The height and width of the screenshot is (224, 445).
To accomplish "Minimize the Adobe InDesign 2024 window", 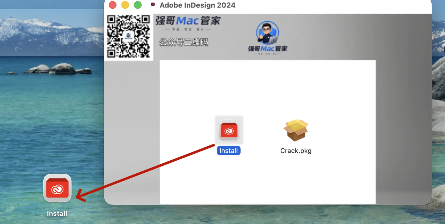I will tap(125, 5).
